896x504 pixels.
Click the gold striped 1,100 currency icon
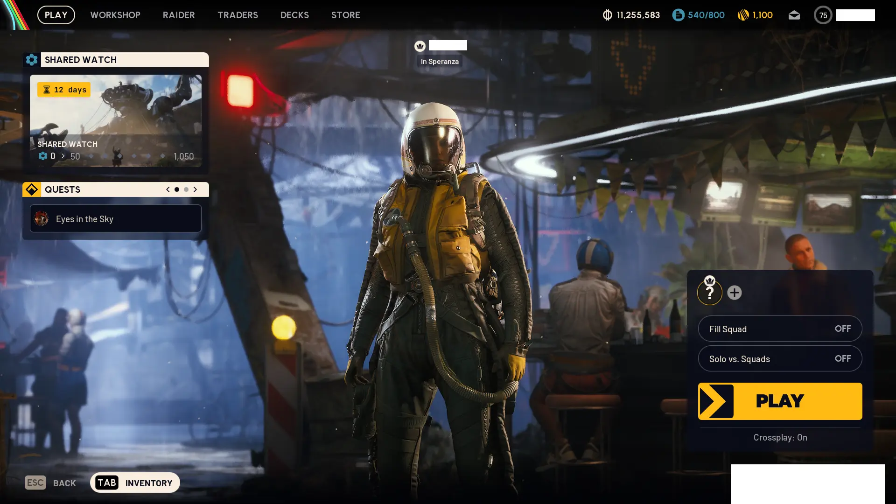(743, 15)
